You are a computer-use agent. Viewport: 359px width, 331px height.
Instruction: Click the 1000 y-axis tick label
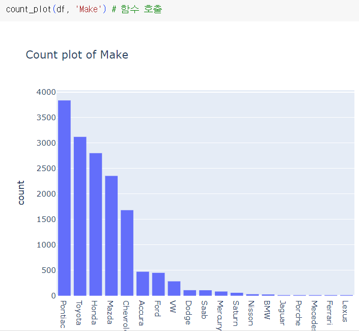tap(46, 245)
